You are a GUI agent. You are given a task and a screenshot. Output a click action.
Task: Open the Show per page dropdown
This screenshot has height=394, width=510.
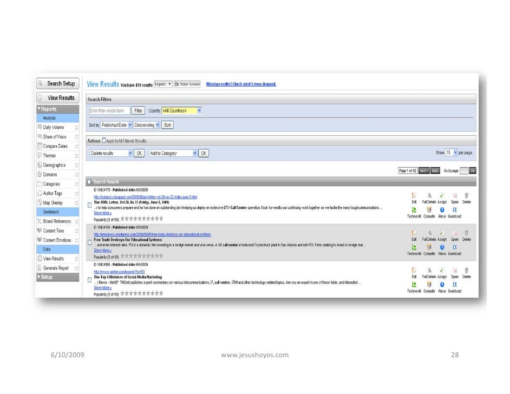(451, 153)
